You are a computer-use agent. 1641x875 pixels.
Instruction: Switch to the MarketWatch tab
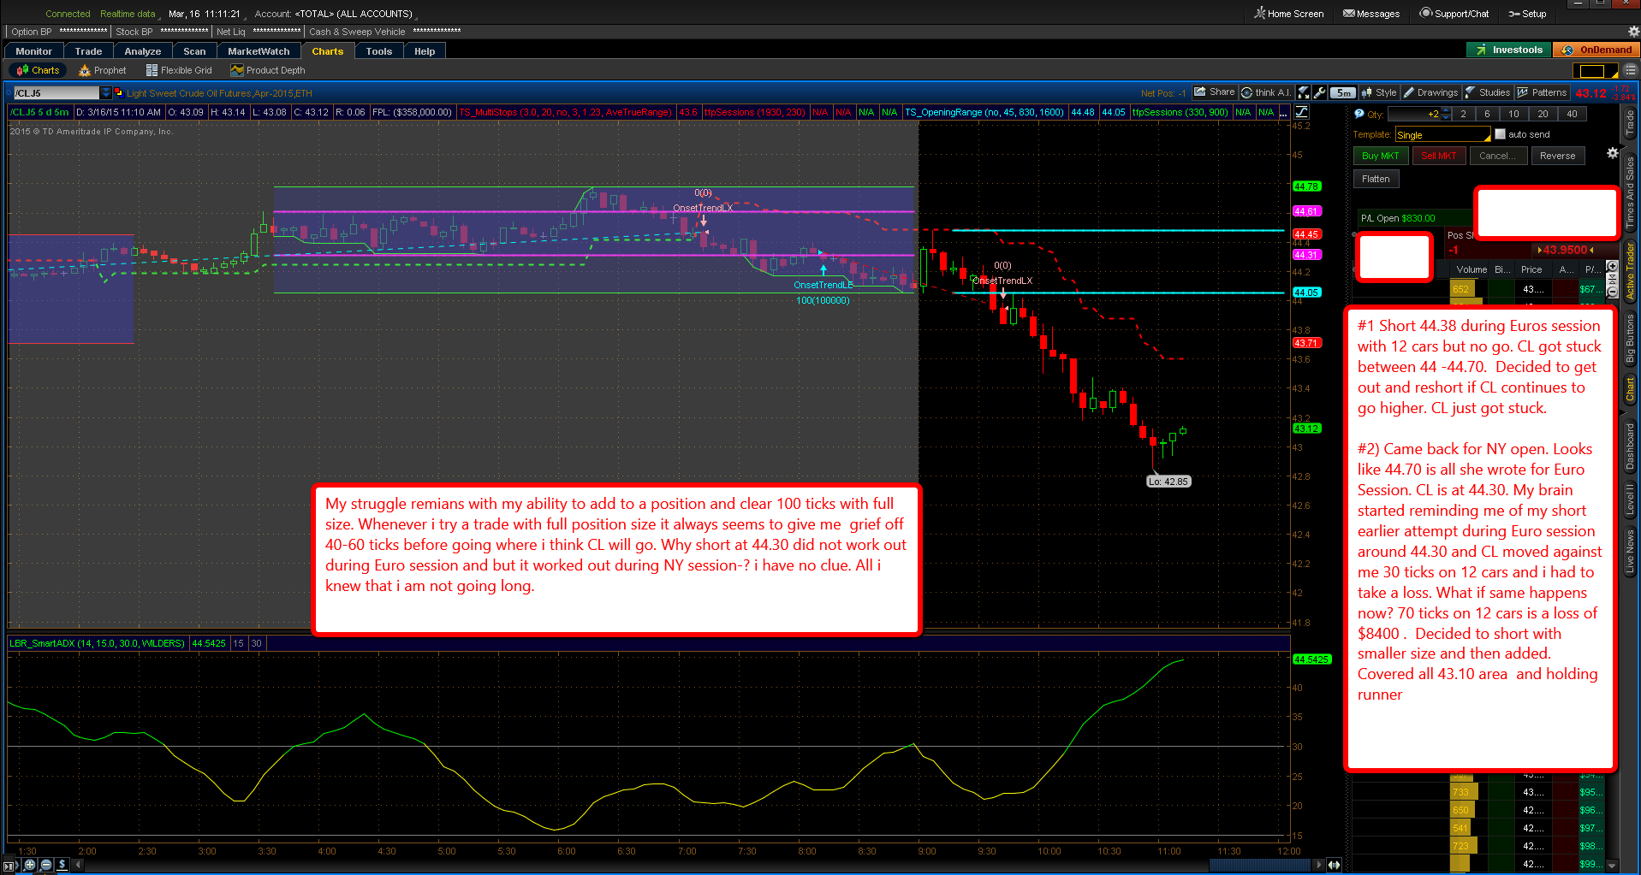coord(259,51)
